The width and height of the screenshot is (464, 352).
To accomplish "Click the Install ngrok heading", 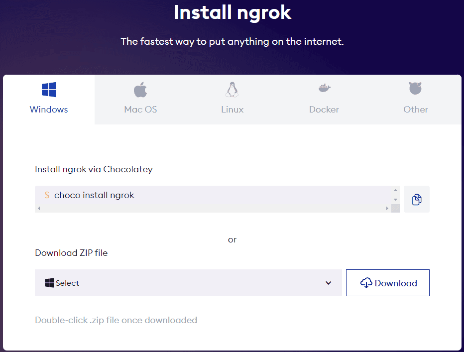I will (232, 12).
